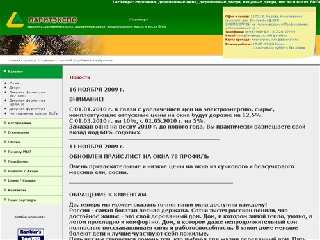Click the palm tree banner image

click(x=52, y=45)
